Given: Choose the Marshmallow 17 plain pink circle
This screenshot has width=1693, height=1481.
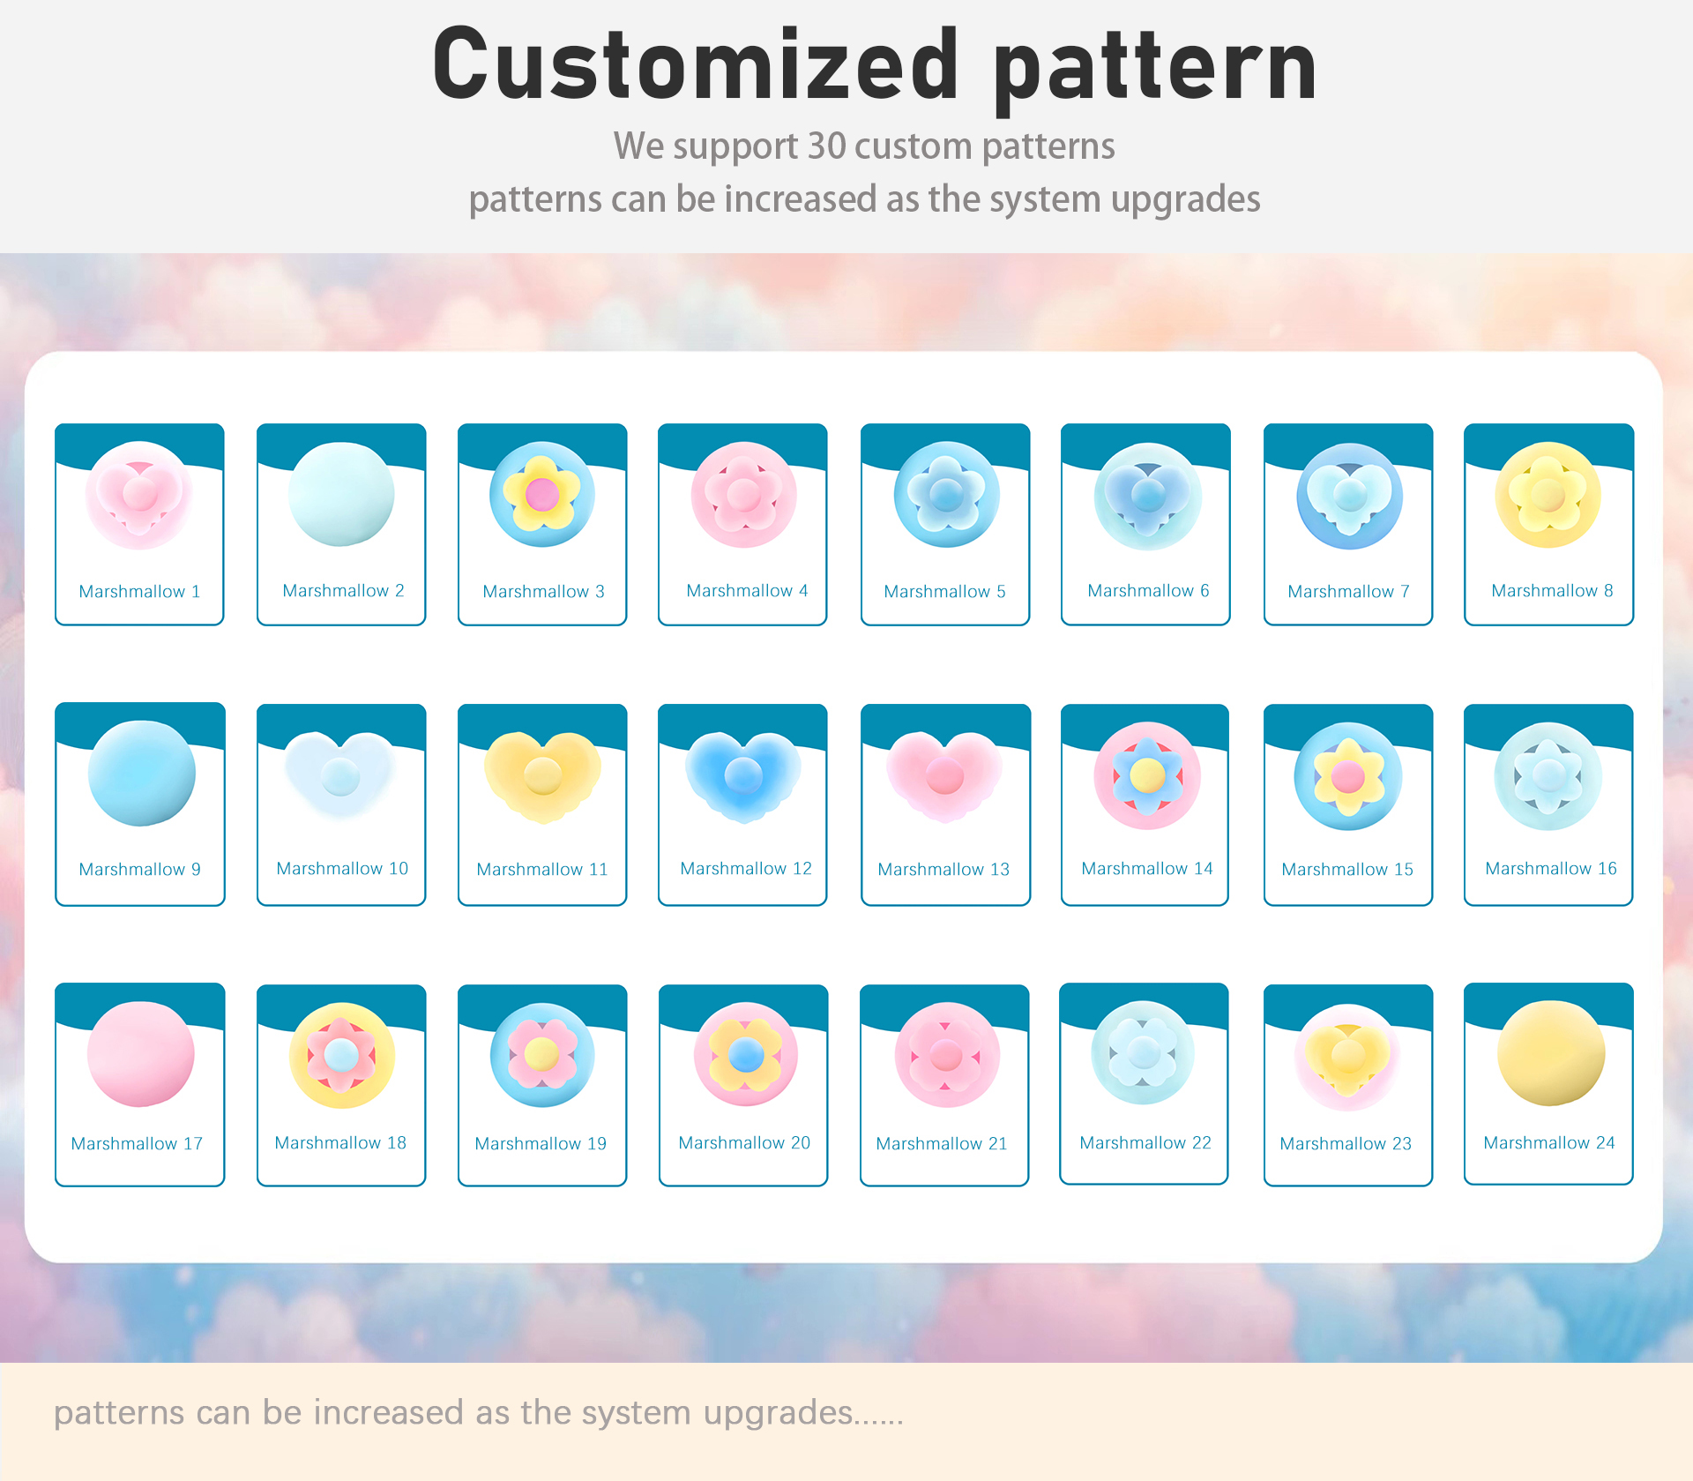Looking at the screenshot, I should coord(141,1054).
